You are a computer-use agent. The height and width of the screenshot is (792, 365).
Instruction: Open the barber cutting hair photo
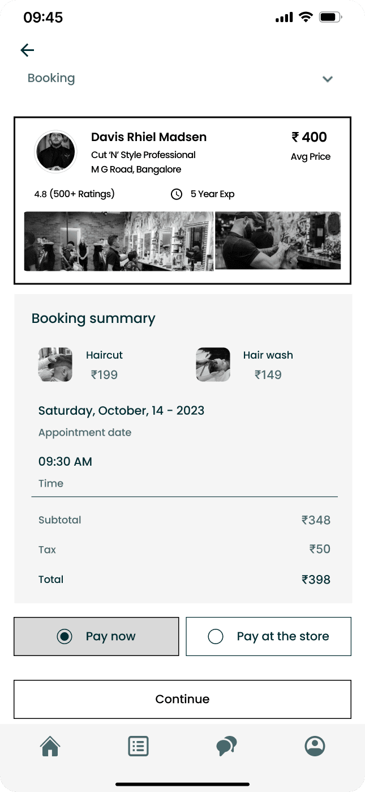tap(278, 240)
